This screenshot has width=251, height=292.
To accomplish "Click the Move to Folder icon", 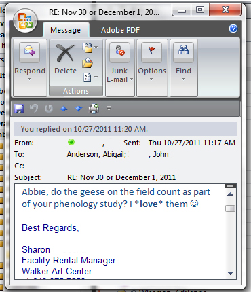I will coord(88,48).
